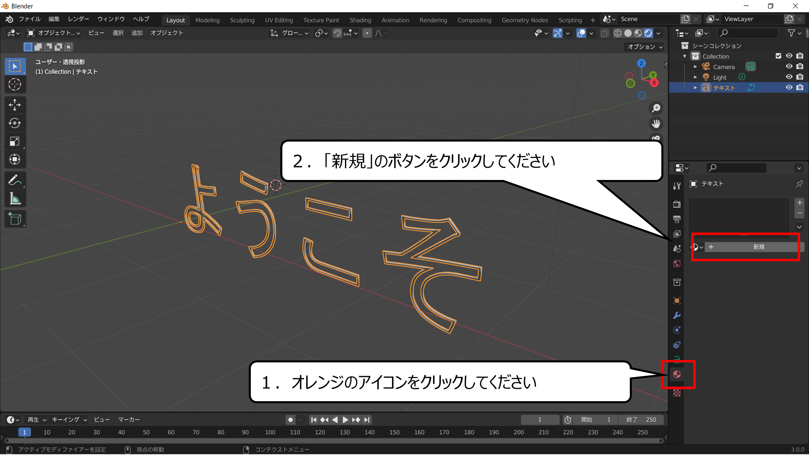Toggle X-ray view in viewport header
Viewport: 809px width, 455px height.
(604, 33)
